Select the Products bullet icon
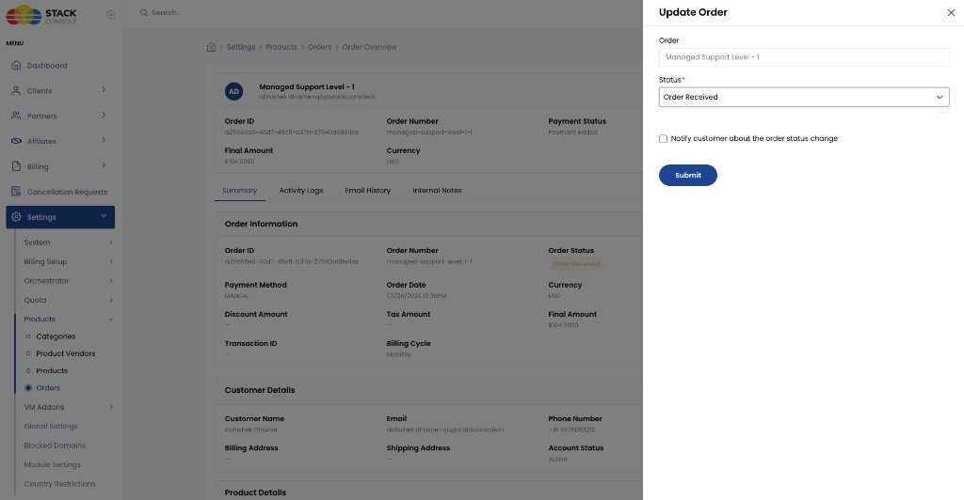 28,370
